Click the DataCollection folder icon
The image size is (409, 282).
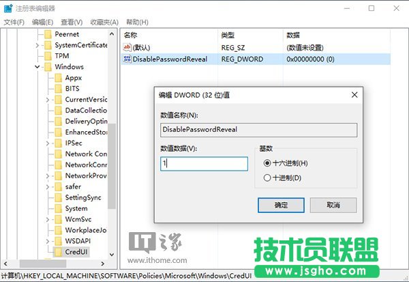(59, 111)
